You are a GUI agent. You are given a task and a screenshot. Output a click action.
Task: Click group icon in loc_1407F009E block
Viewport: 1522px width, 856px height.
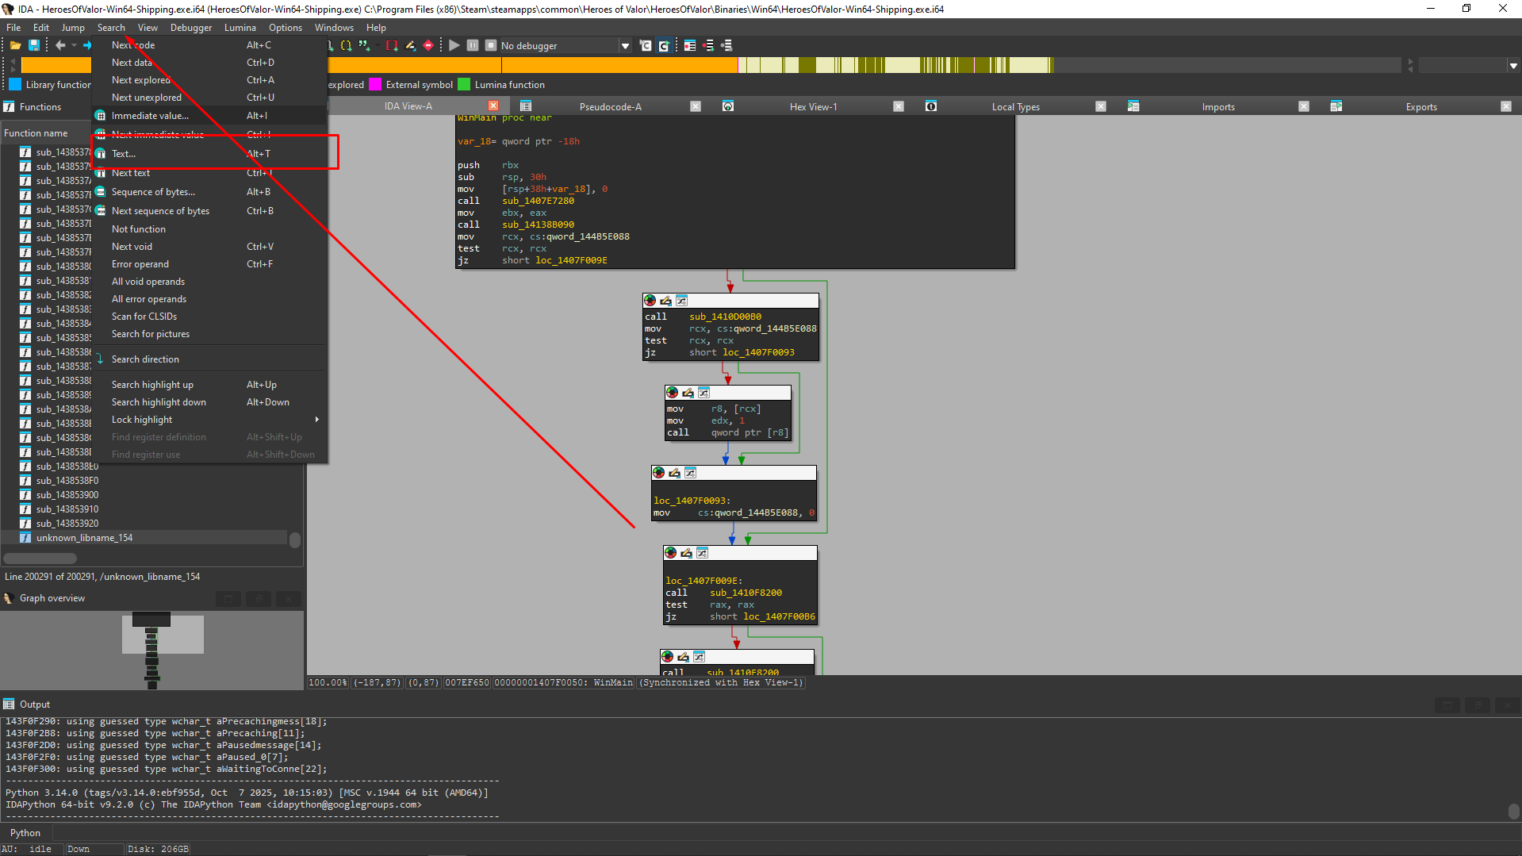coord(702,553)
